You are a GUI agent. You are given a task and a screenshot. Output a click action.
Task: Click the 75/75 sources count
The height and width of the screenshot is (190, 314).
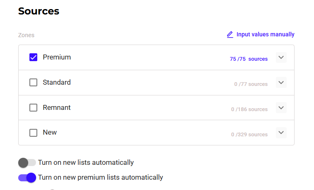coord(249,59)
